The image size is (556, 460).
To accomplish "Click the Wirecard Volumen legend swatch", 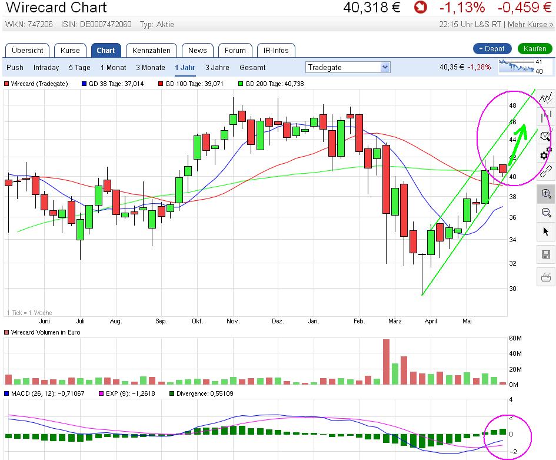I will tap(6, 333).
